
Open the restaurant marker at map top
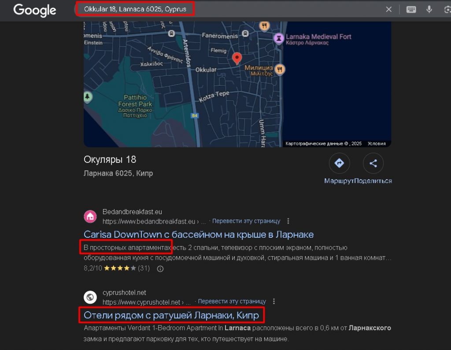point(264,26)
